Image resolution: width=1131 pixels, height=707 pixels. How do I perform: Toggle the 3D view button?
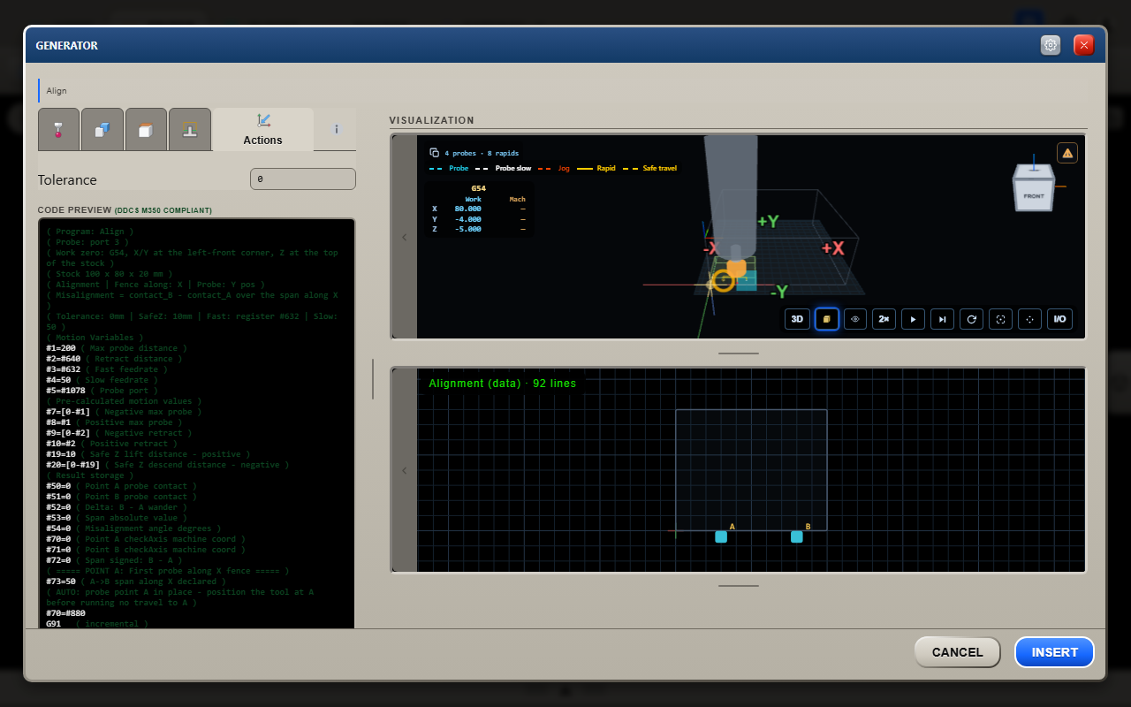pyautogui.click(x=797, y=319)
